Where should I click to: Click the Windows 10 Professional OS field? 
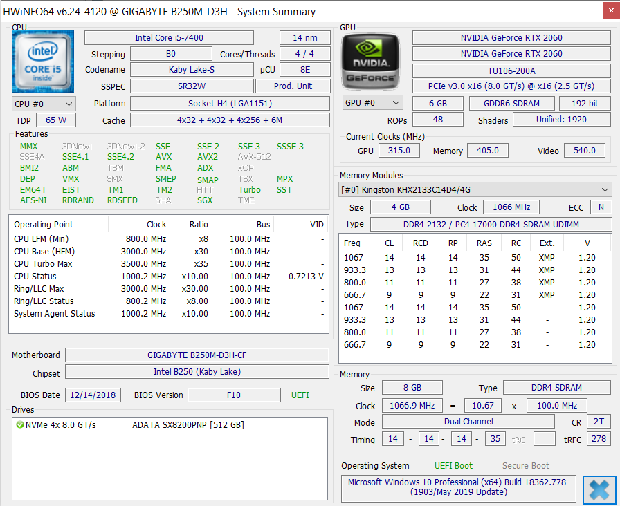(x=457, y=487)
